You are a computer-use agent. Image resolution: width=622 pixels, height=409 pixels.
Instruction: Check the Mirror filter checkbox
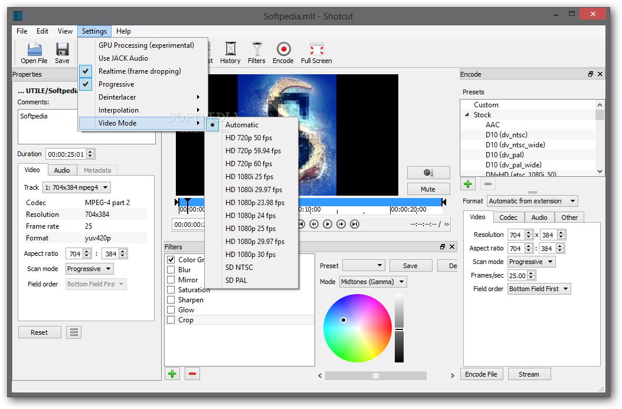170,279
